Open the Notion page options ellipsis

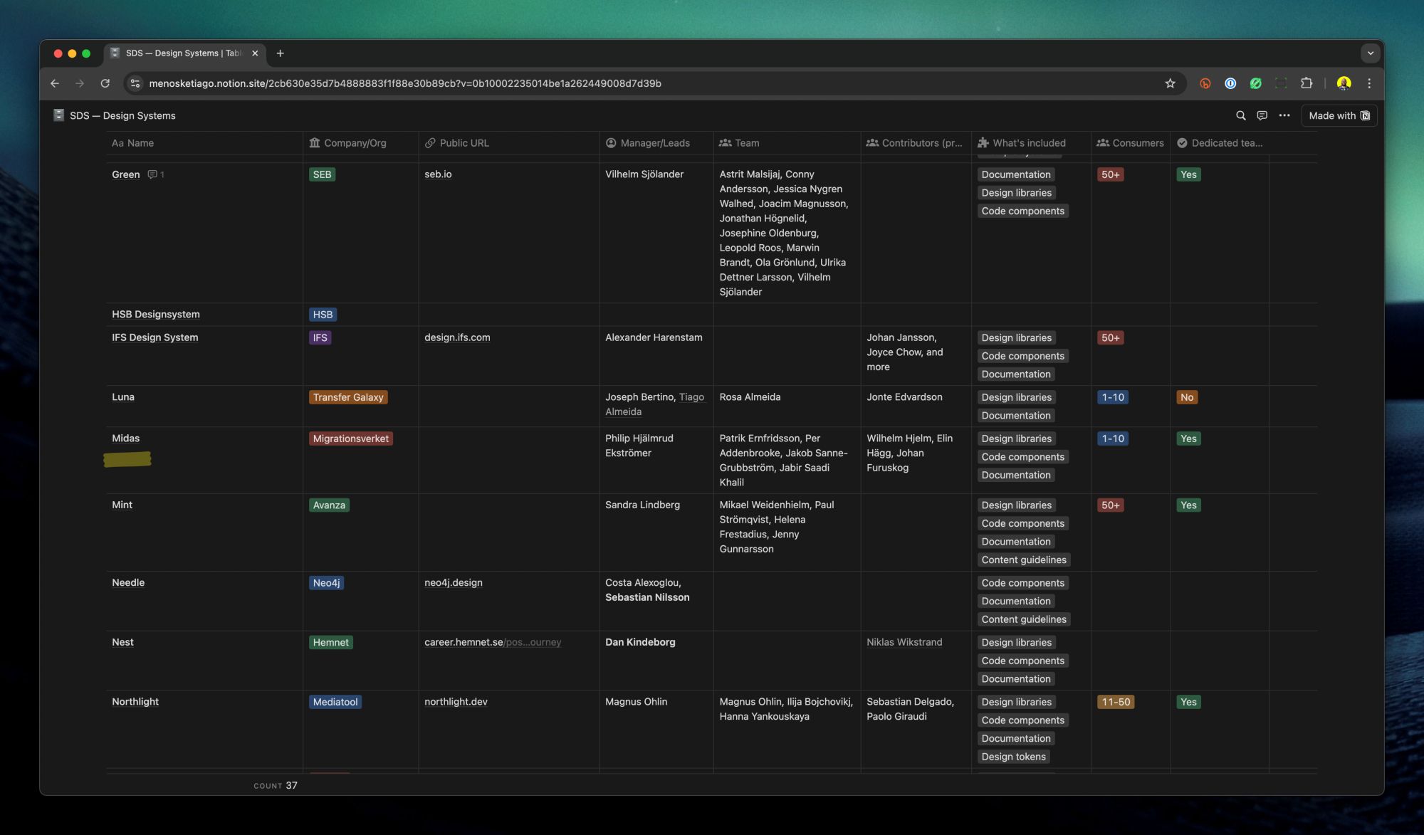[x=1284, y=115]
